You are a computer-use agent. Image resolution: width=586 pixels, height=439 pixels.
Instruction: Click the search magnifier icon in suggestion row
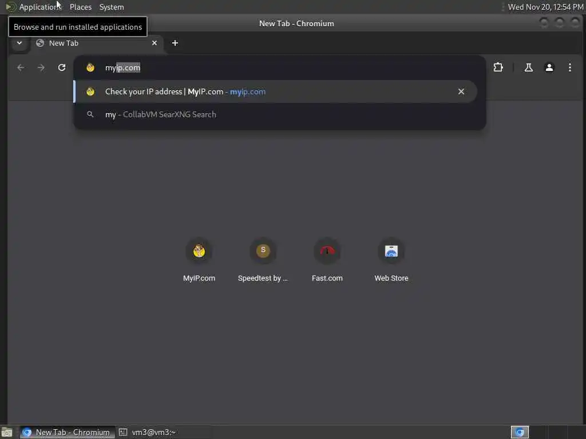90,114
